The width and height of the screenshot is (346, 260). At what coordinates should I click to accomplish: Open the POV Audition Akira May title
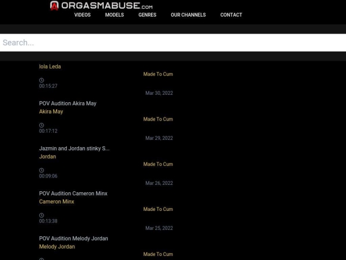point(67,103)
